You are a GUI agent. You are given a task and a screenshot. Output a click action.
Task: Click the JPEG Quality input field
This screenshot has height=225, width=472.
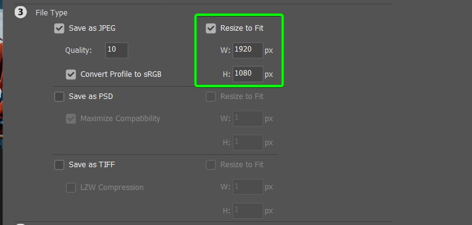pos(117,50)
